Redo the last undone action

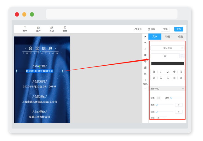(x=145, y=49)
